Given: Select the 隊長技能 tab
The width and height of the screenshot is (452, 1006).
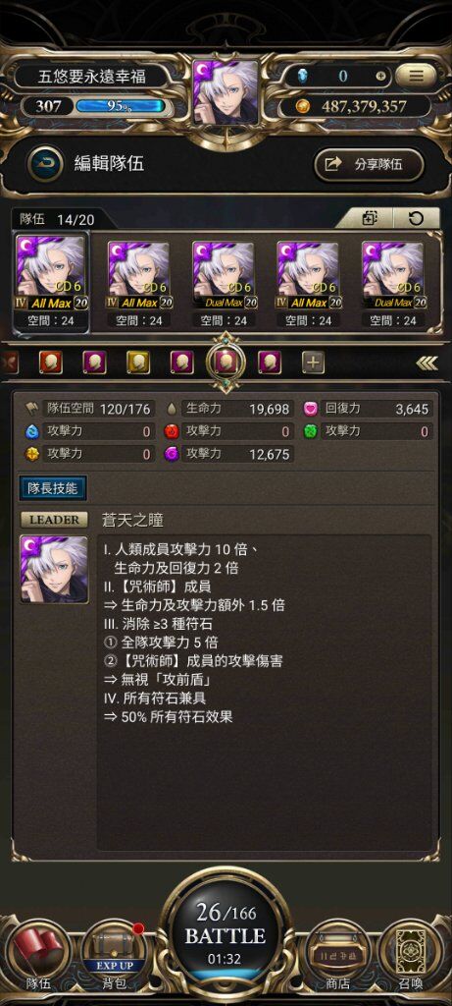Looking at the screenshot, I should (53, 487).
